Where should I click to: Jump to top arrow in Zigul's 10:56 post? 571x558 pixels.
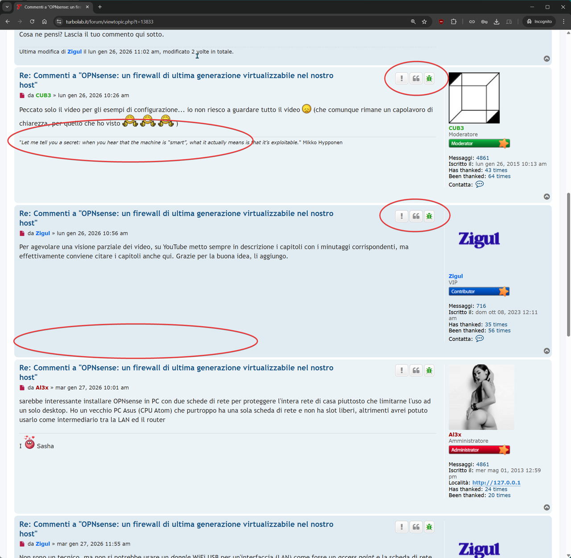pos(547,351)
